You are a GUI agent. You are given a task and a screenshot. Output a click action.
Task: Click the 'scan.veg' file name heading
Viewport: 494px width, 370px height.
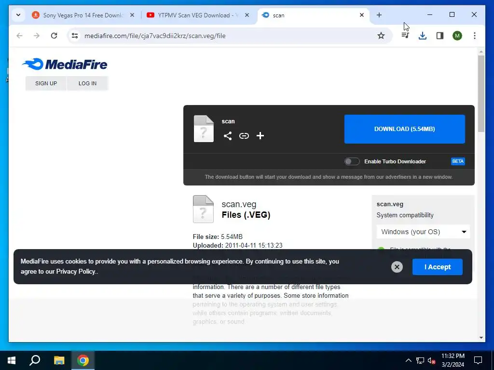coord(239,204)
